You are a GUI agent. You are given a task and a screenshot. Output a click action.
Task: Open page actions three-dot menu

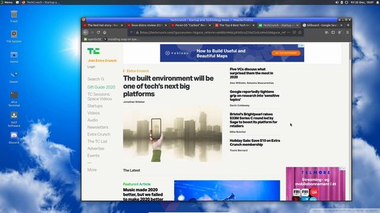pyautogui.click(x=289, y=33)
